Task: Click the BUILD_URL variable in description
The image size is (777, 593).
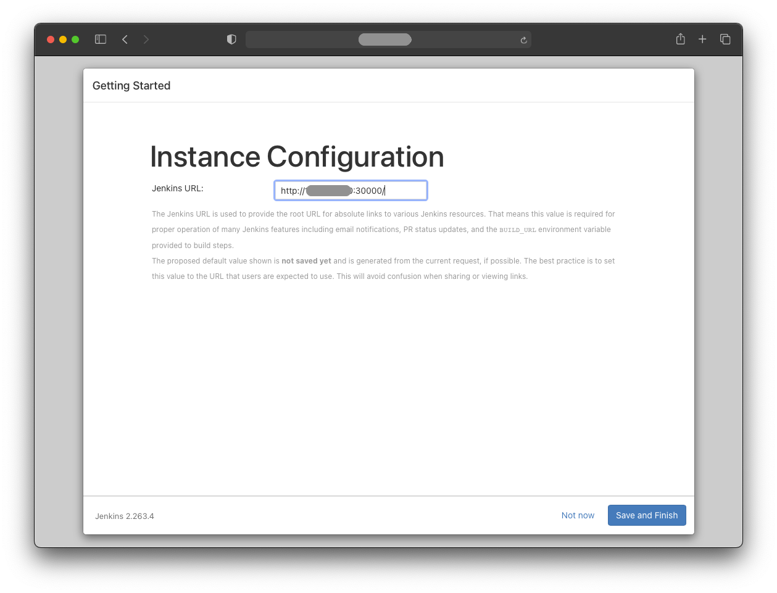Action: tap(517, 230)
